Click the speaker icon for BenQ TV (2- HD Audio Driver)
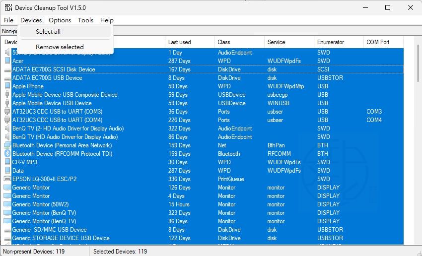 pos(7,128)
